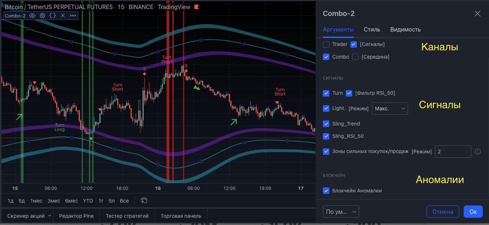Open the Торговая панель tab
The height and width of the screenshot is (225, 489).
click(181, 216)
